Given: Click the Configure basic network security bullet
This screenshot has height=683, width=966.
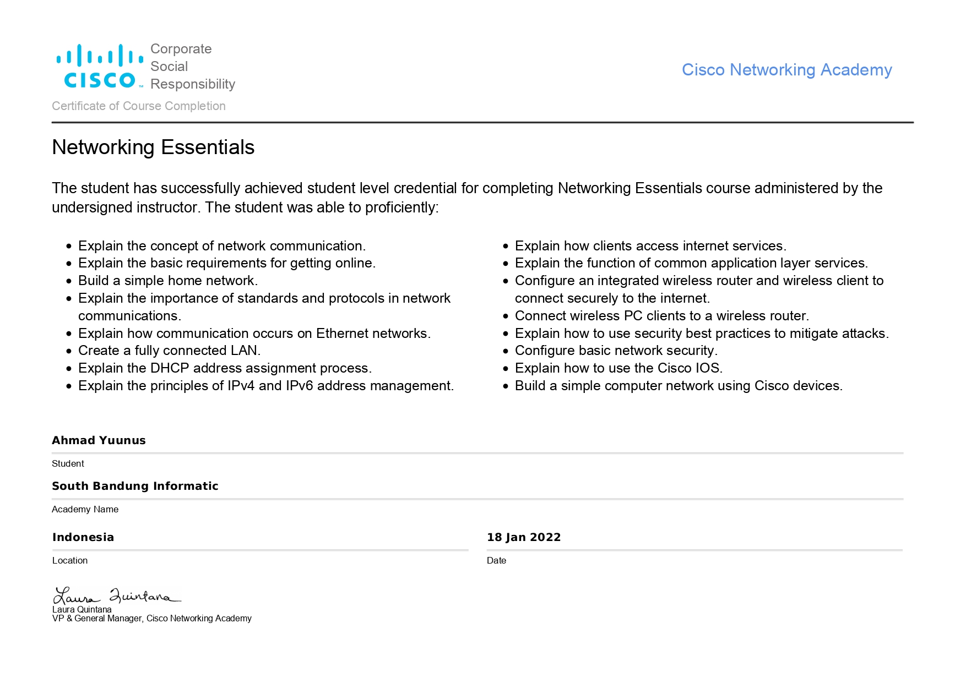Looking at the screenshot, I should click(x=616, y=351).
